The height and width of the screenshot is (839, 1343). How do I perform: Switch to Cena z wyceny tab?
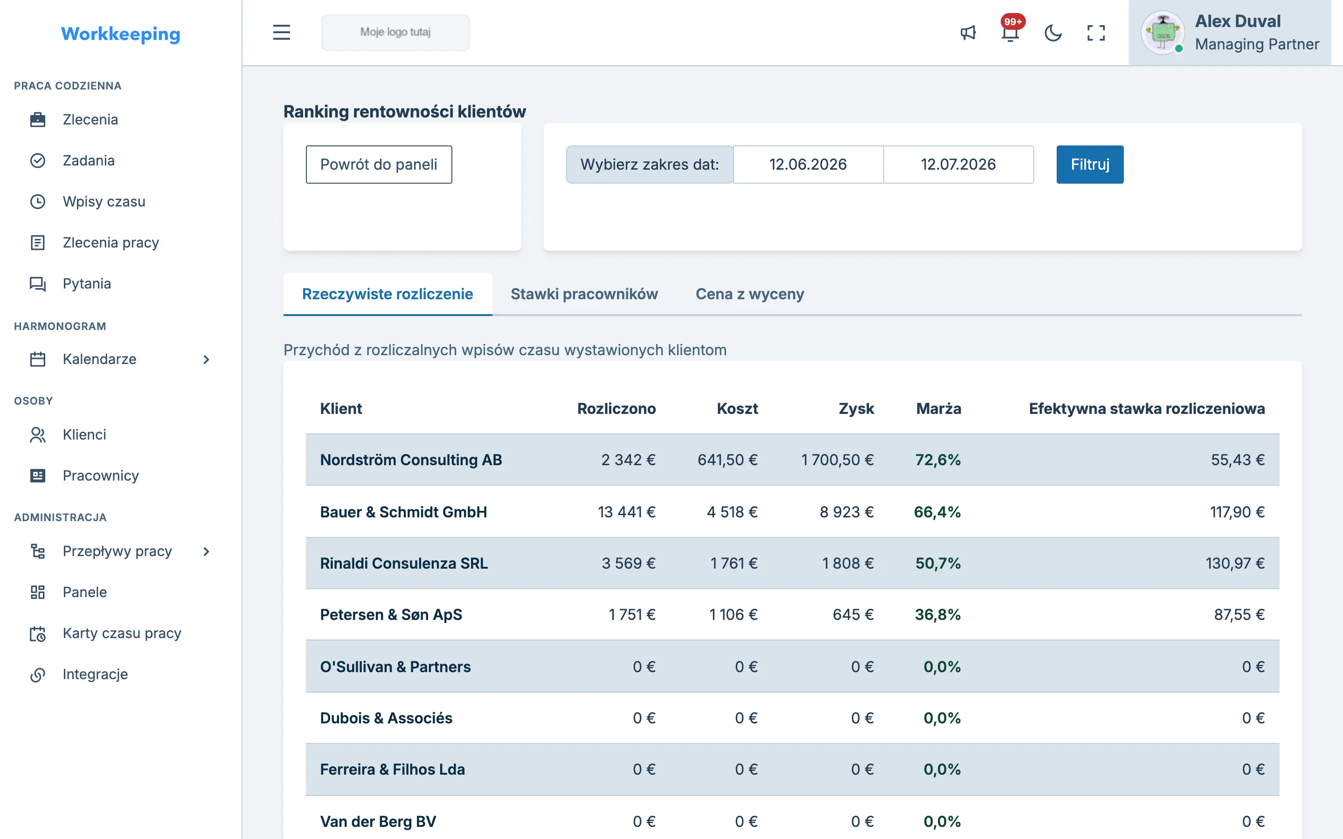(750, 294)
